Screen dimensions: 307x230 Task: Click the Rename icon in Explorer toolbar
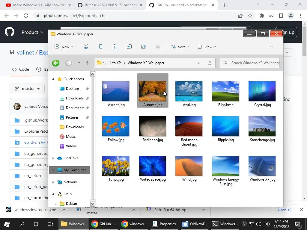tap(129, 47)
